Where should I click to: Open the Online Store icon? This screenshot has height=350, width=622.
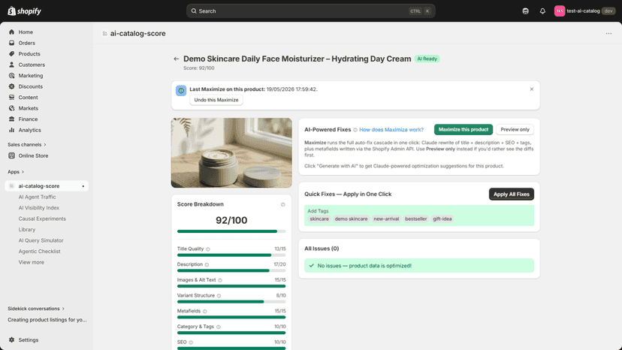pyautogui.click(x=11, y=155)
